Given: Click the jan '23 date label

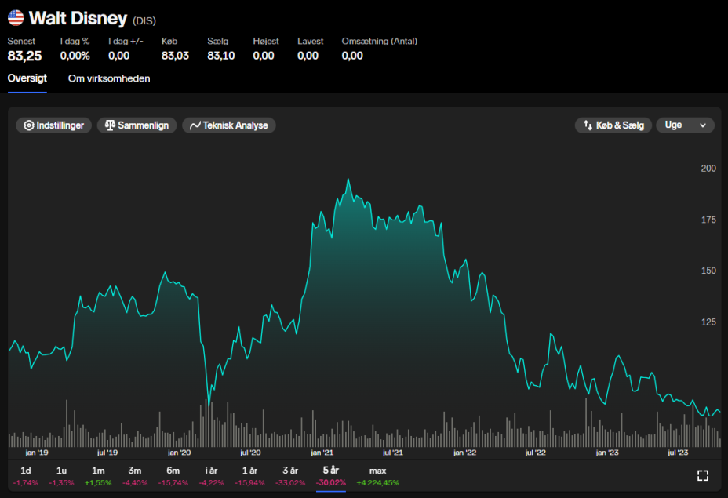Looking at the screenshot, I should coord(607,453).
